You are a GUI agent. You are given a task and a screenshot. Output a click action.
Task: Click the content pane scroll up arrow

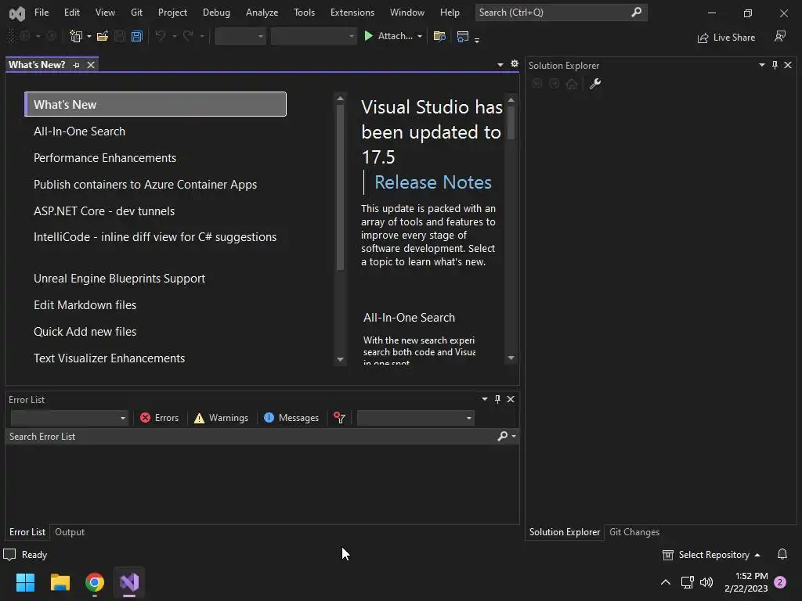click(x=511, y=99)
